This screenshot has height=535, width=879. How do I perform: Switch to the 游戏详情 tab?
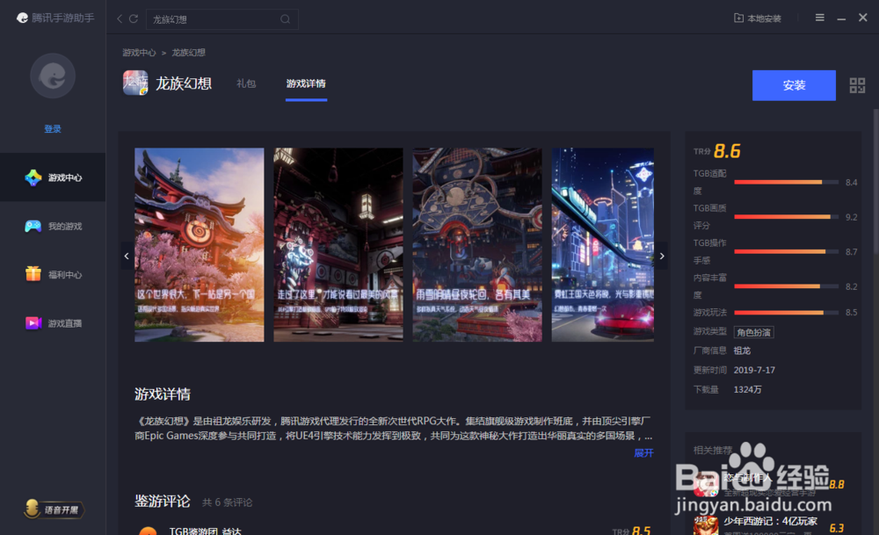[306, 83]
